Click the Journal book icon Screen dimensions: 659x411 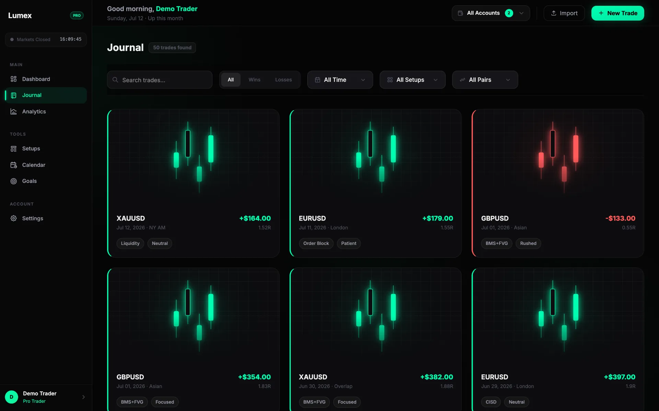coord(13,95)
